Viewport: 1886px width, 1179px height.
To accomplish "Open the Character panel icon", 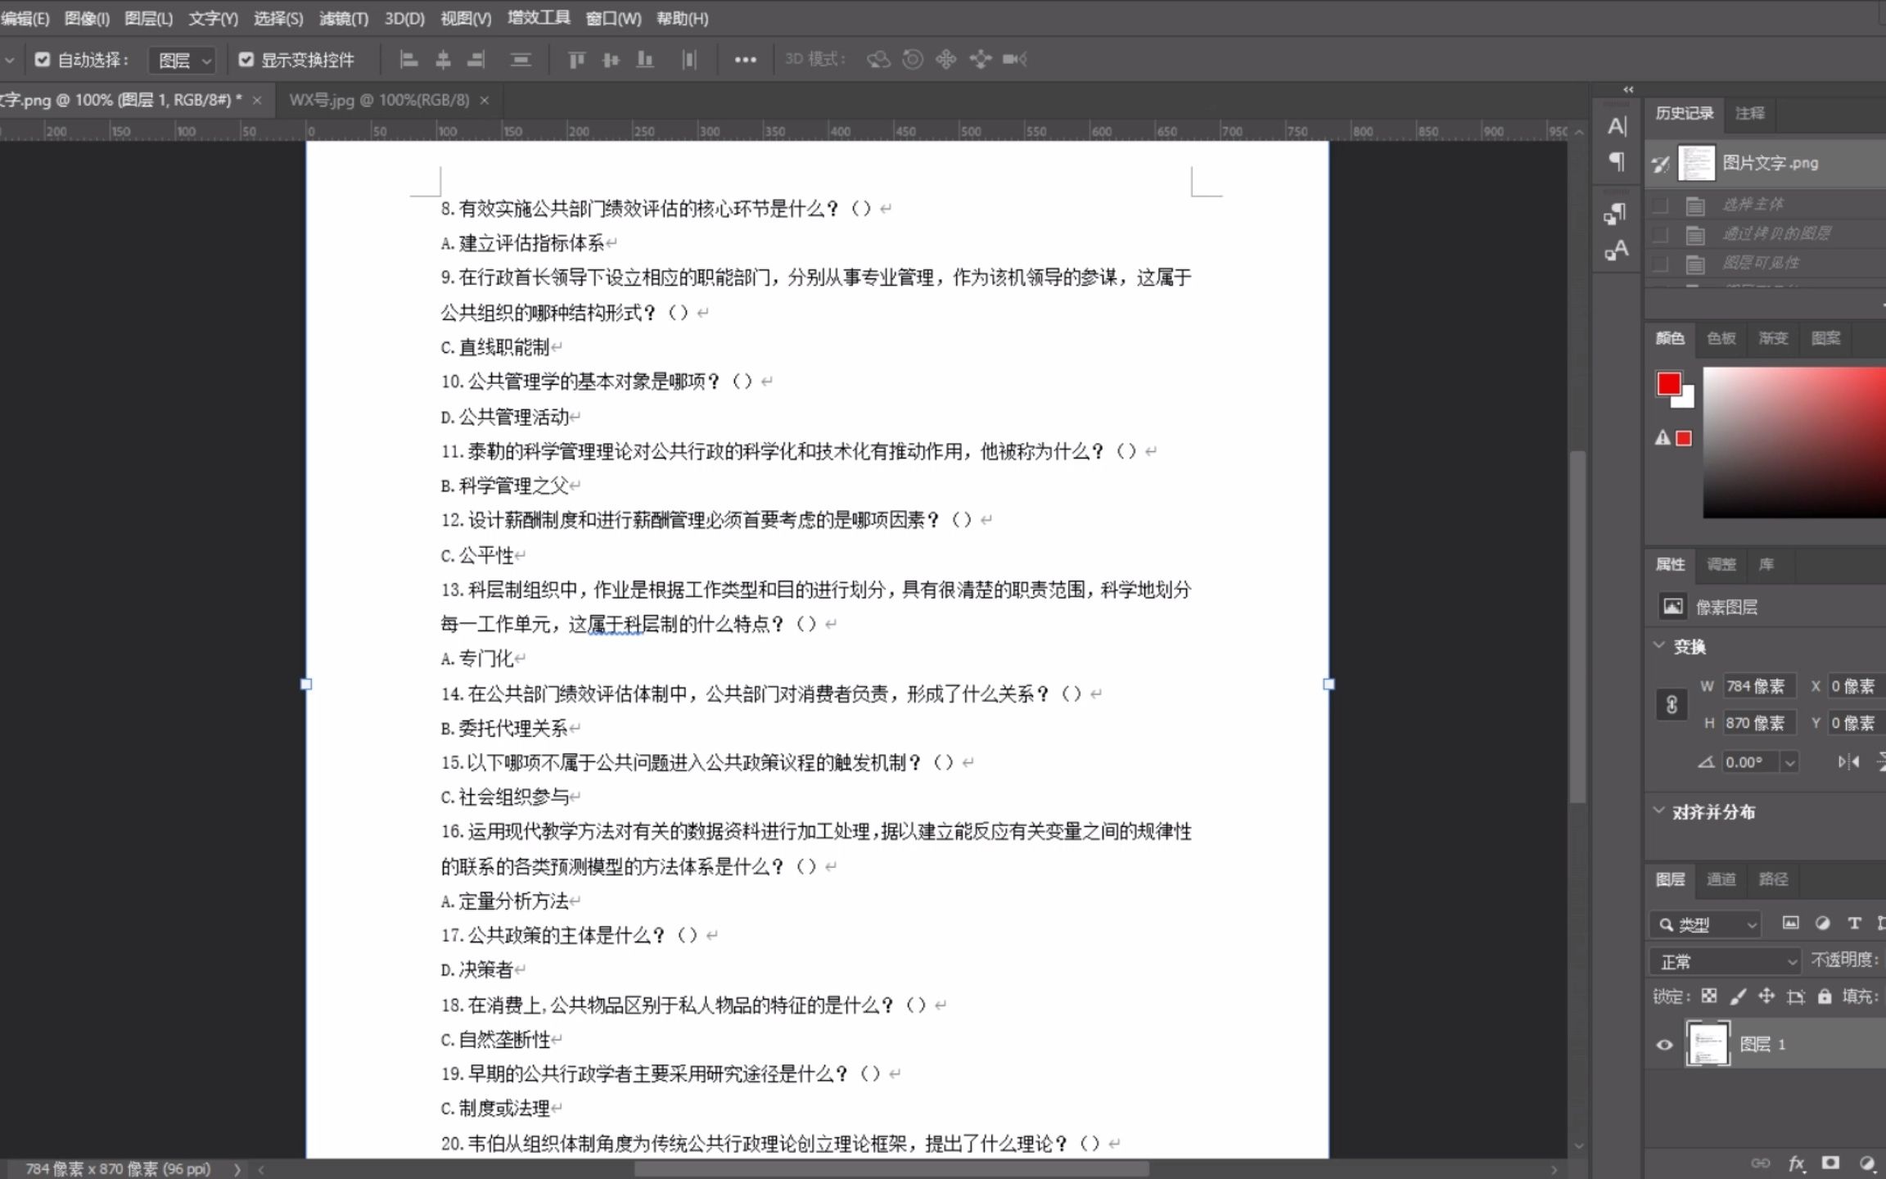I will (x=1617, y=126).
